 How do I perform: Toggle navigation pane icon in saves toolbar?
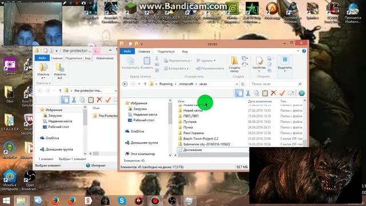coord(239,93)
